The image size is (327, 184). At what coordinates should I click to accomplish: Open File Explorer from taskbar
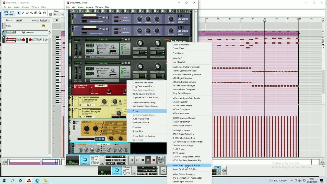pos(46,180)
